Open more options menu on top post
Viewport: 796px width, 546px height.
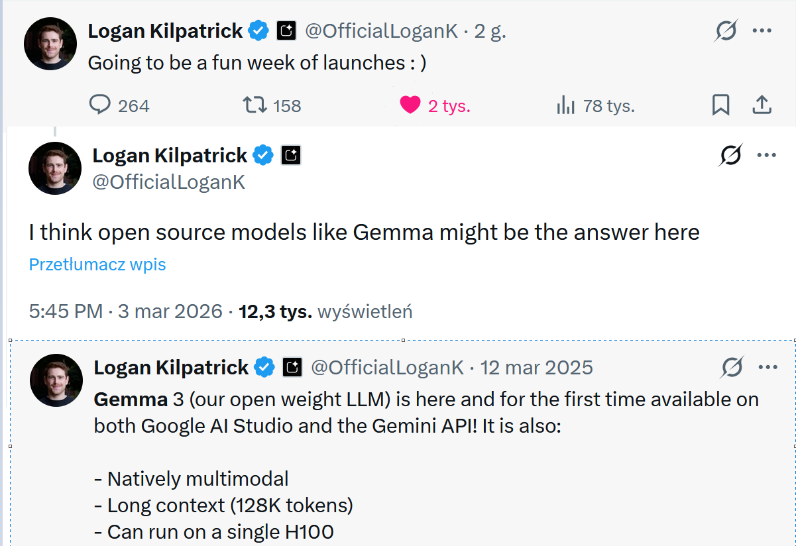coord(762,30)
